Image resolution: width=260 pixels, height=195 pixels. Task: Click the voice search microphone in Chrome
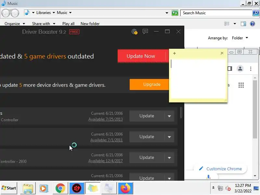coord(209,177)
